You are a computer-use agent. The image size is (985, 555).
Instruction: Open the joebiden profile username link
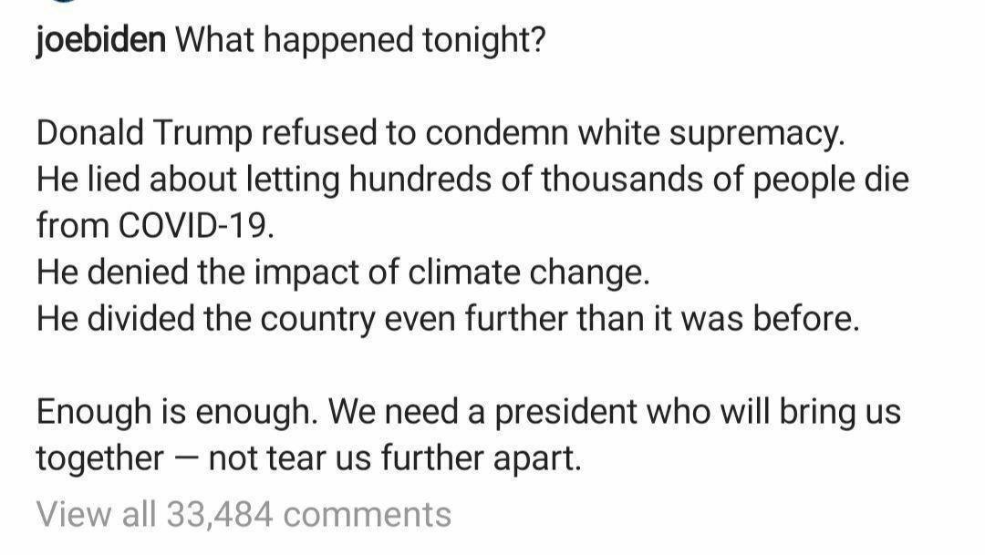100,41
